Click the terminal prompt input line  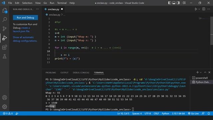pyautogui.click(x=90, y=109)
